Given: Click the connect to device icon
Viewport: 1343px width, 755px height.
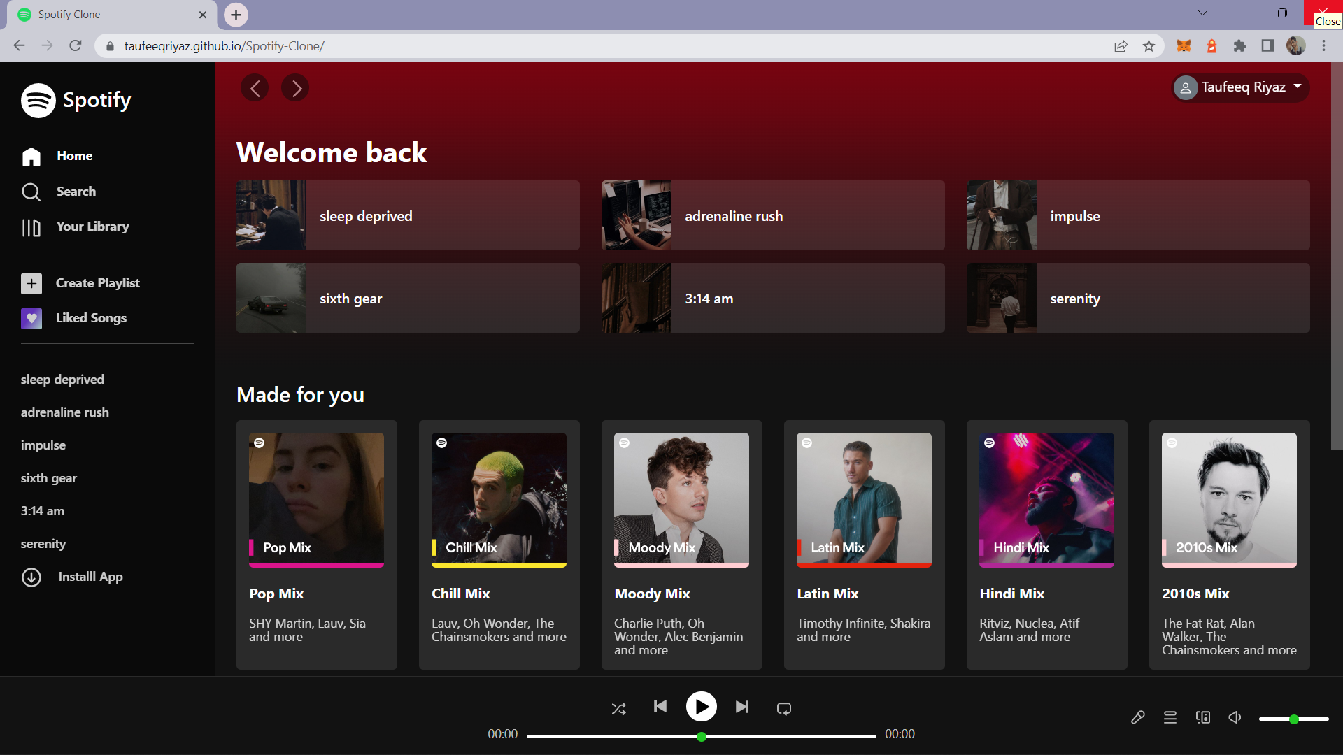Looking at the screenshot, I should coord(1202,717).
